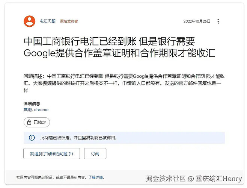Click the 原始发布者 original poster label

69,21
